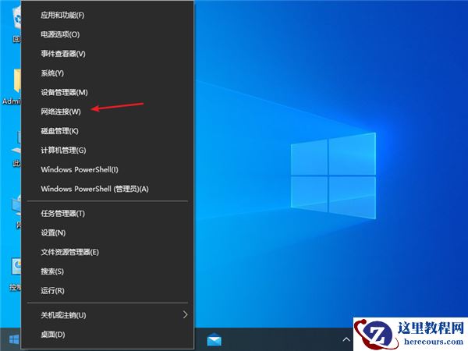Launch 计算机管理(G)
This screenshot has width=468, height=351.
(x=108, y=150)
